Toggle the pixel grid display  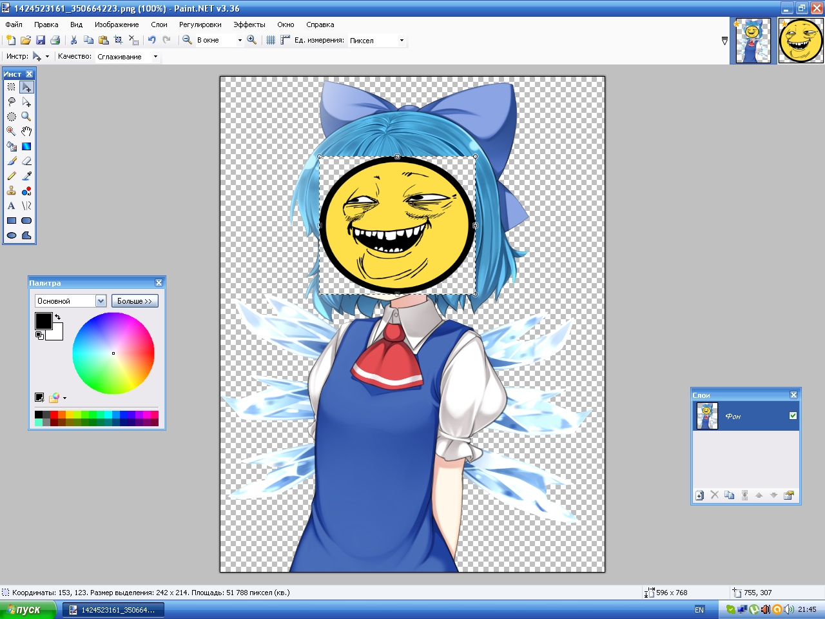pyautogui.click(x=271, y=40)
